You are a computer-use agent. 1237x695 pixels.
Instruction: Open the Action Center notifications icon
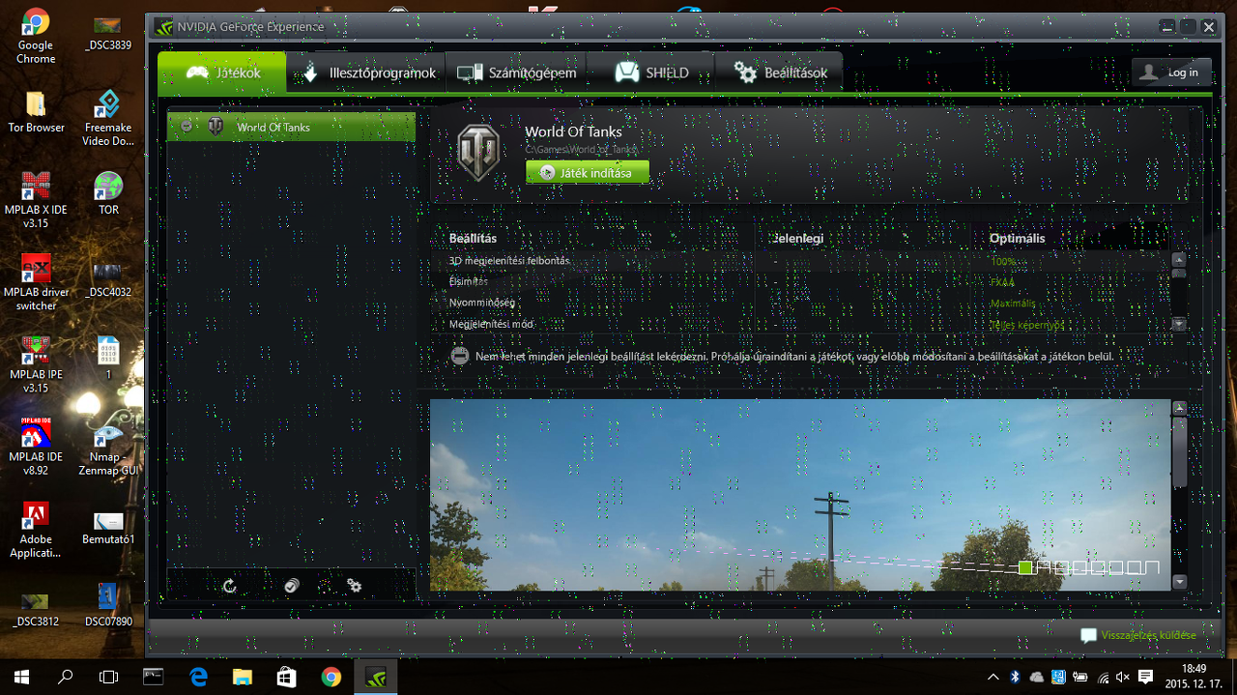(1146, 677)
